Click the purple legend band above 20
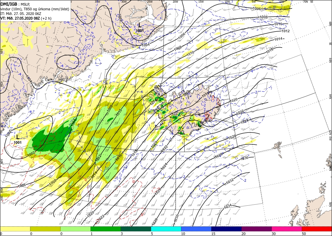This screenshot has width=332, height=236. tap(256, 229)
